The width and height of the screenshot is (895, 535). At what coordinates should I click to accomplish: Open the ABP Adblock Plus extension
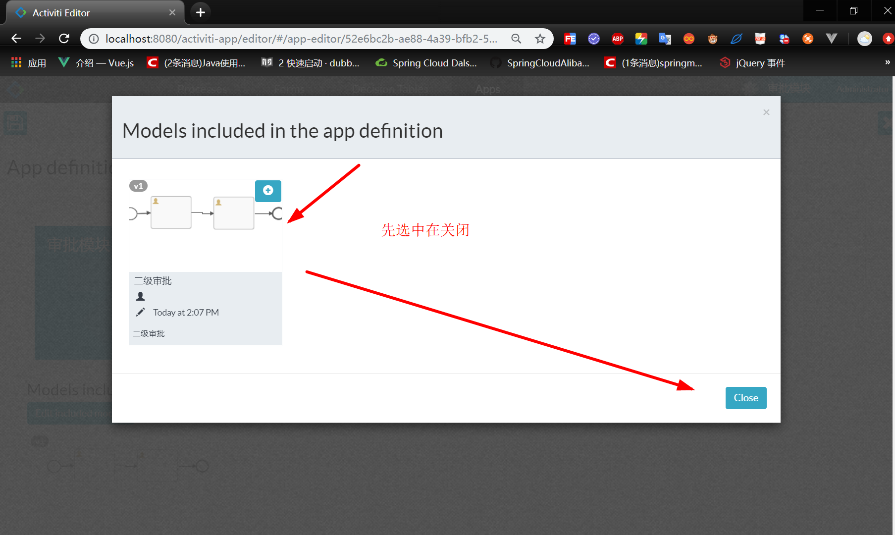click(x=618, y=39)
